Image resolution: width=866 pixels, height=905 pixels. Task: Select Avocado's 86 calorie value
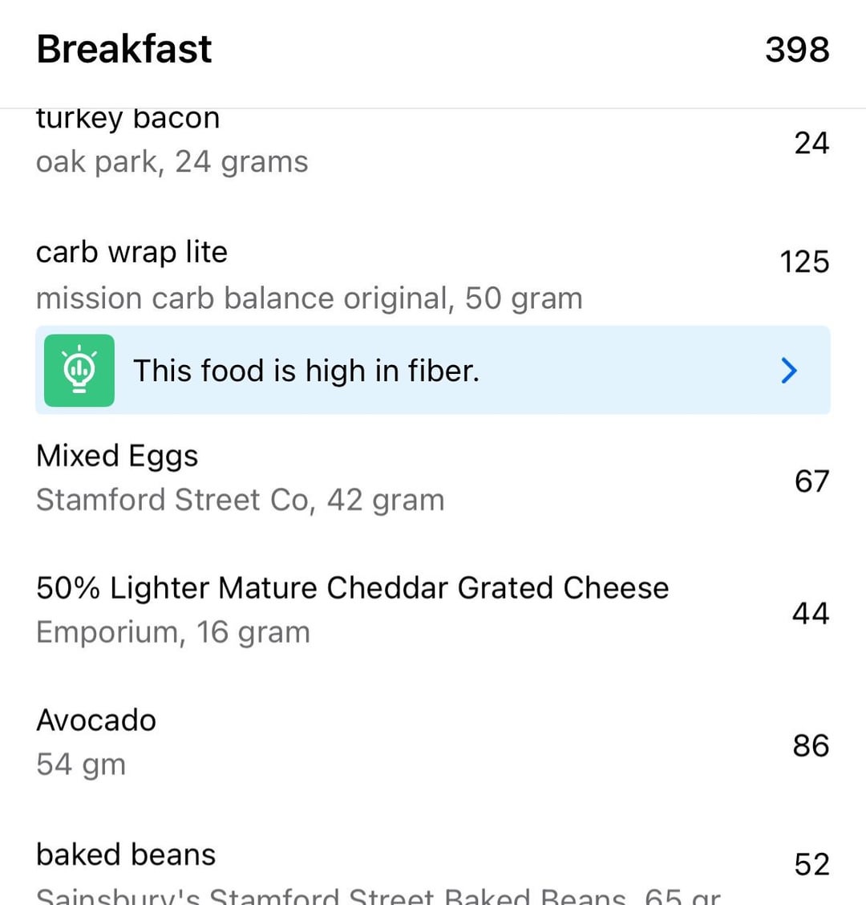click(810, 745)
